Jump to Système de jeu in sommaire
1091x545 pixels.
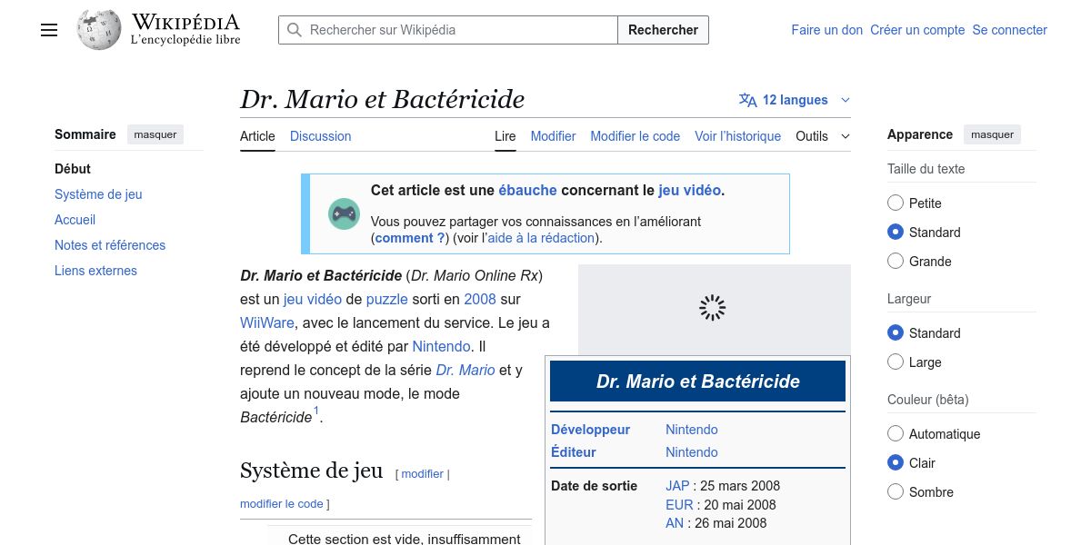(x=98, y=194)
